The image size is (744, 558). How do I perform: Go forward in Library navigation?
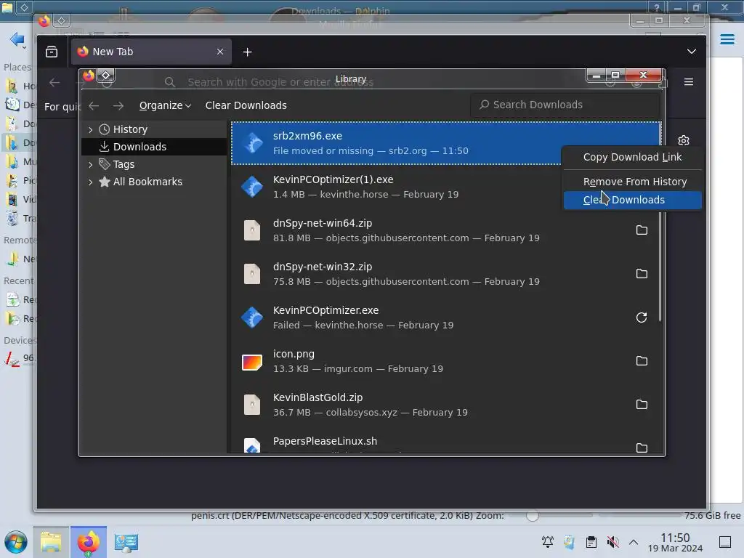point(118,106)
